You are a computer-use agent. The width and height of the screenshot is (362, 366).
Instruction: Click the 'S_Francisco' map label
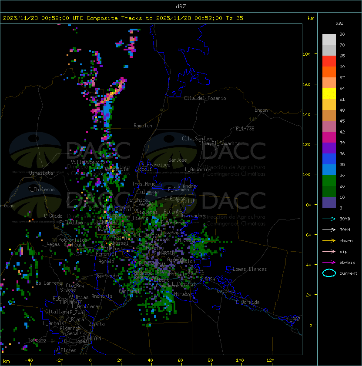coord(156,165)
